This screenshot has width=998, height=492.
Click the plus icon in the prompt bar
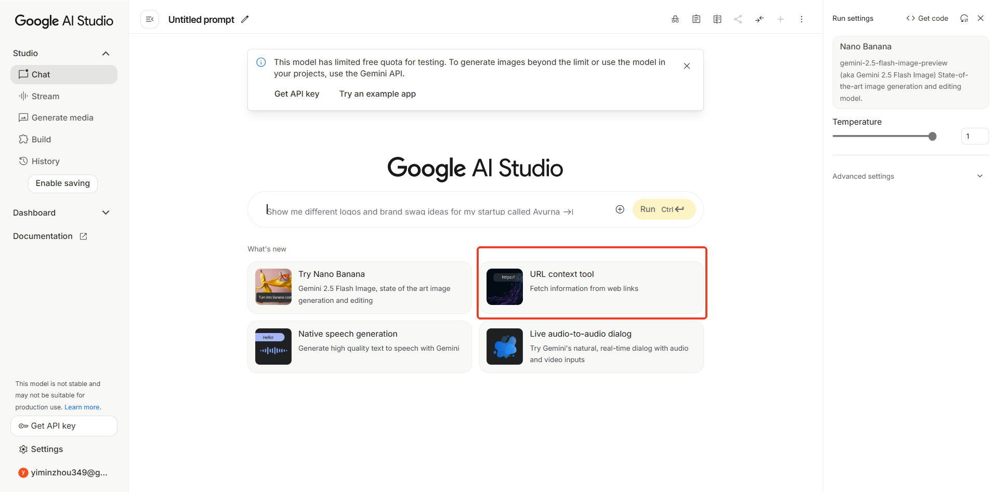620,209
